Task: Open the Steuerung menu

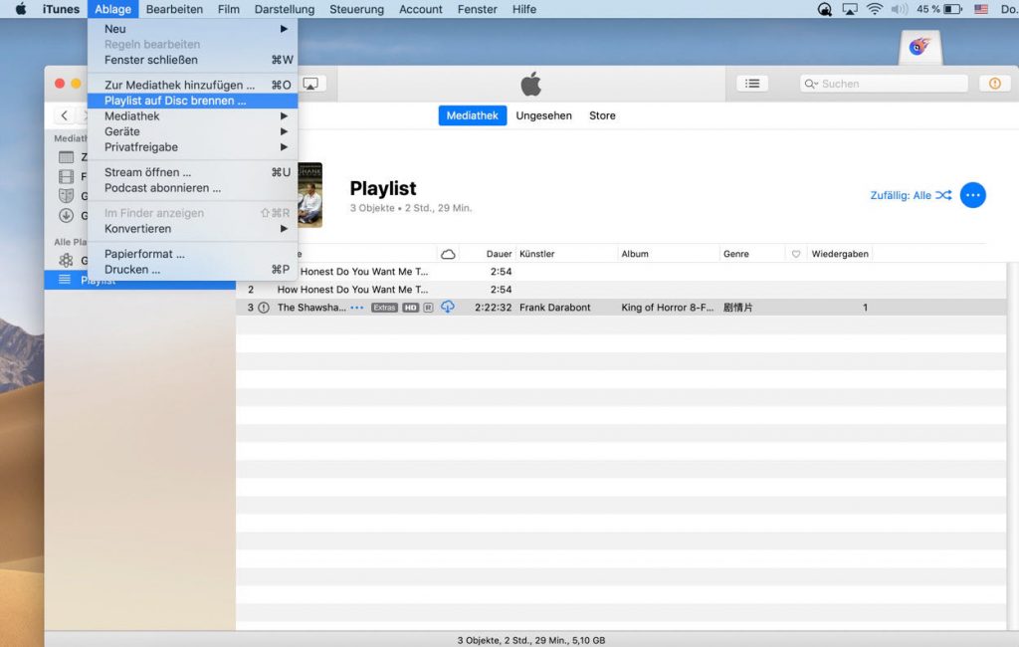Action: pos(356,9)
